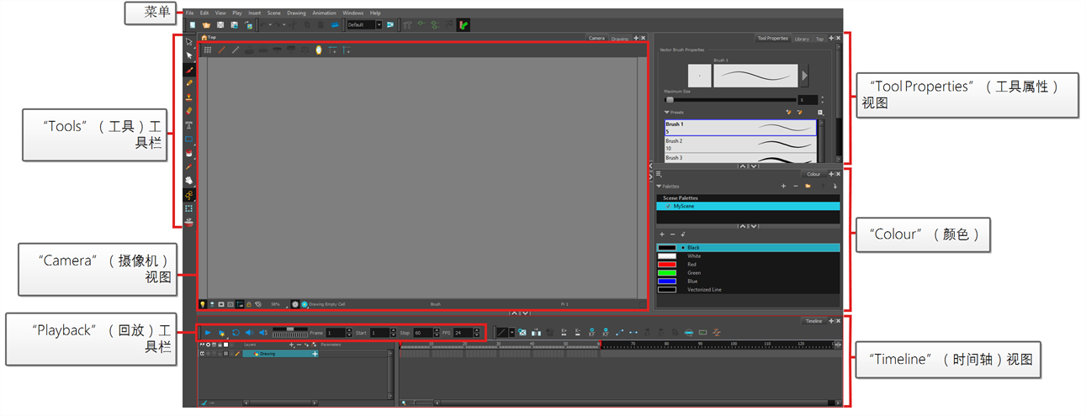Choose the Text tool
Image resolution: width=1086 pixels, height=416 pixels.
(x=189, y=124)
